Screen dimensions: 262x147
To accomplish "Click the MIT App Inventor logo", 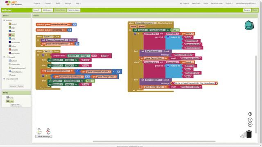I will [x=14, y=3].
